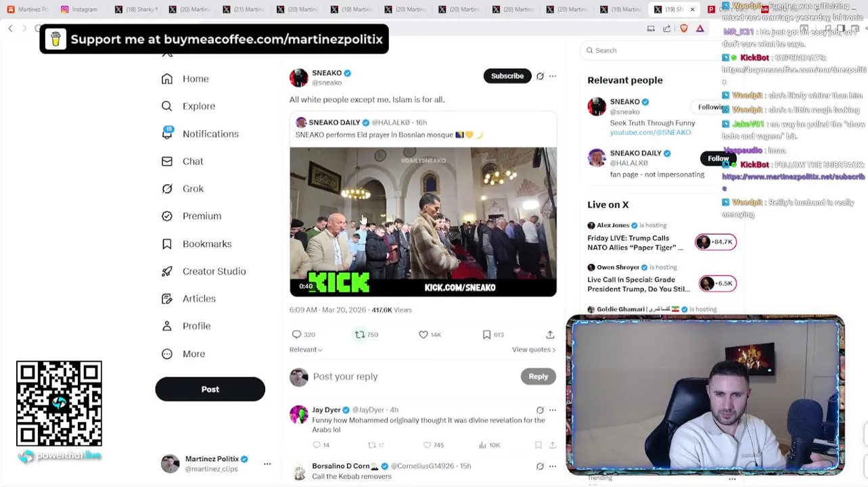Open View quotes link
Image resolution: width=868 pixels, height=487 pixels.
(x=534, y=350)
